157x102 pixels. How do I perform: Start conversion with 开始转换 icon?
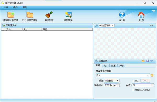68,15
